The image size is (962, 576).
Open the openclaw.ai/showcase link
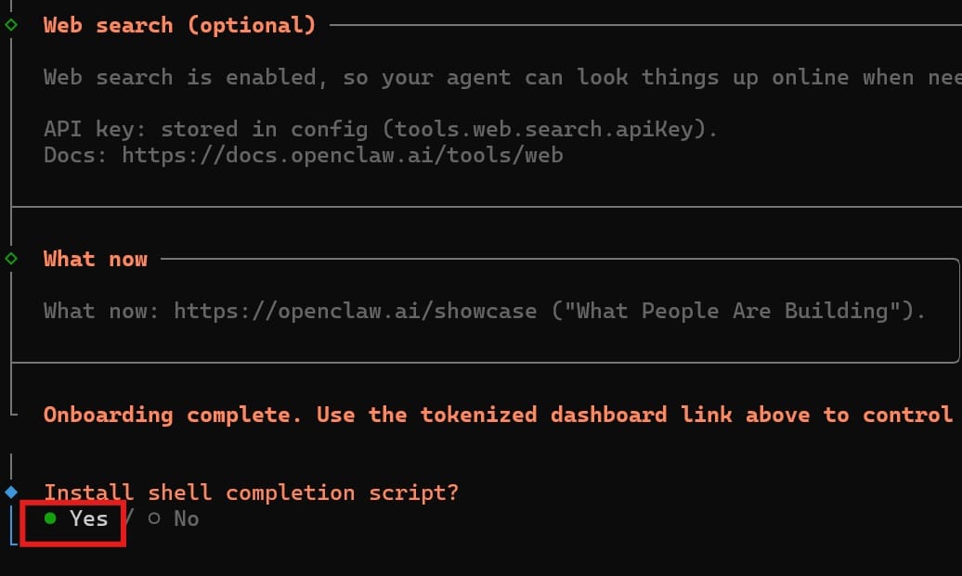[355, 310]
